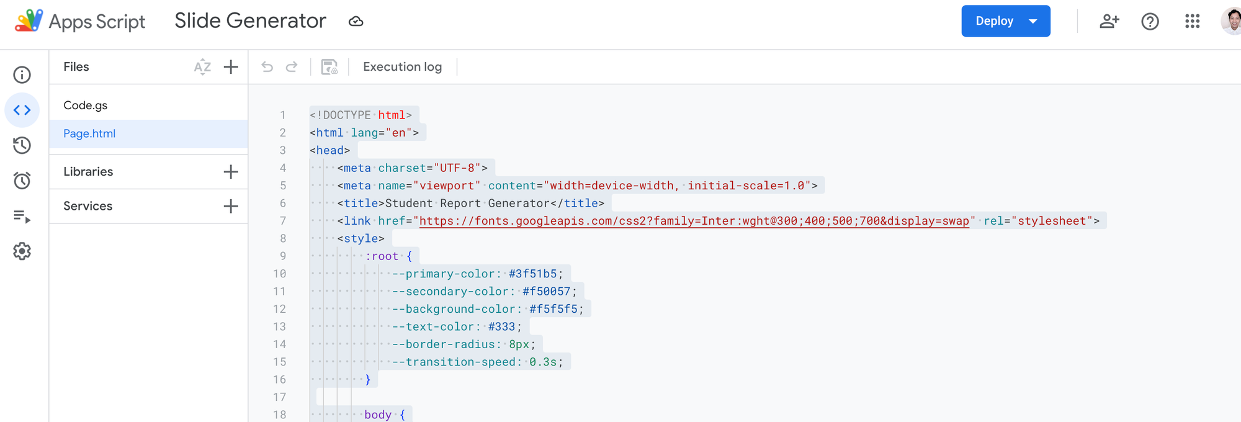Expand the Deploy dropdown arrow
The height and width of the screenshot is (422, 1241).
1033,21
